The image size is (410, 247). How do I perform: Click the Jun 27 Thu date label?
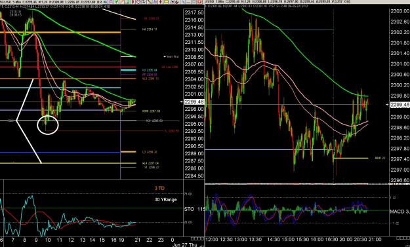184,245
